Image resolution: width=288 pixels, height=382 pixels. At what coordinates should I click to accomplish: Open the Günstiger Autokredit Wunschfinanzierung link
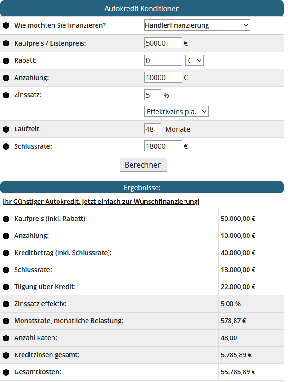[x=101, y=202]
